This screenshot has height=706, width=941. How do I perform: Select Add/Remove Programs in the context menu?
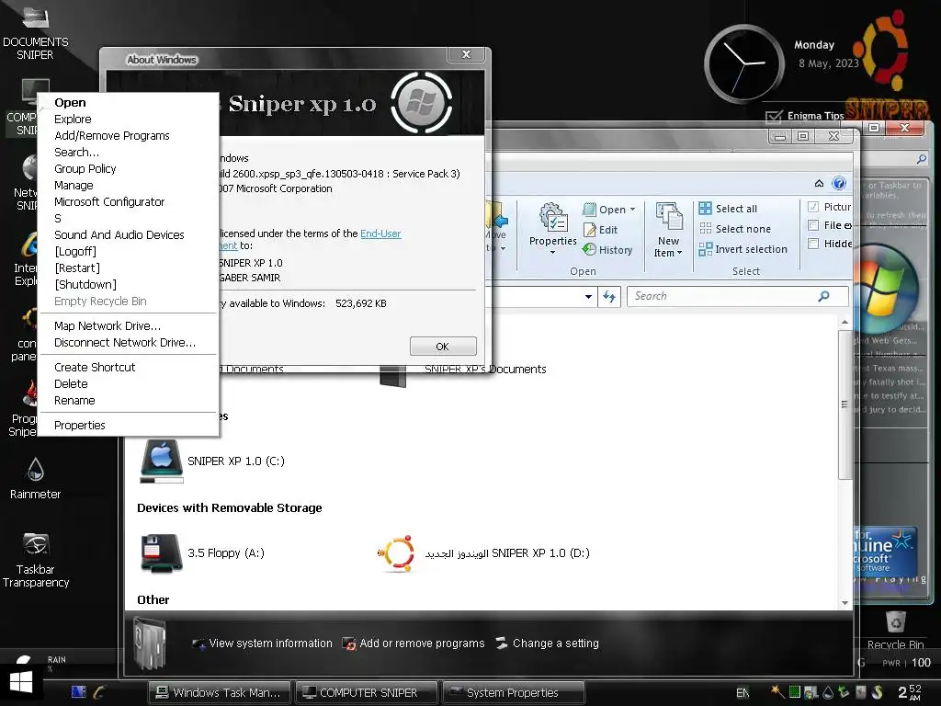tap(111, 136)
